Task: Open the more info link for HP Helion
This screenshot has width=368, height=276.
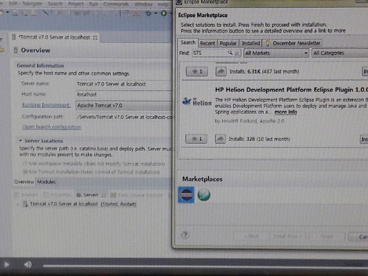Action: [286, 112]
